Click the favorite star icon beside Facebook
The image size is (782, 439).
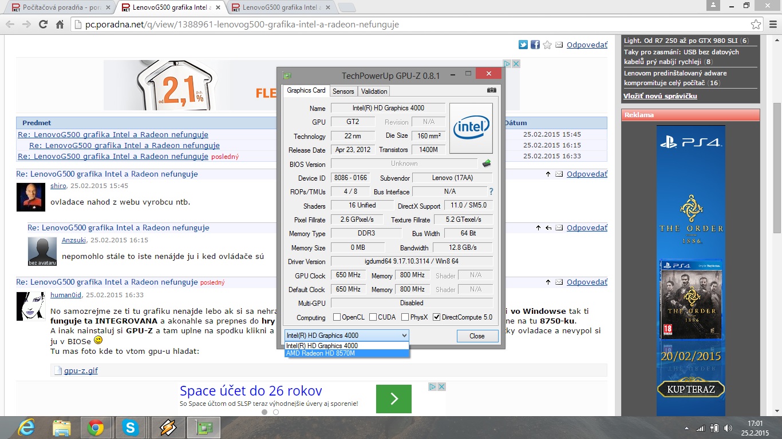(547, 45)
